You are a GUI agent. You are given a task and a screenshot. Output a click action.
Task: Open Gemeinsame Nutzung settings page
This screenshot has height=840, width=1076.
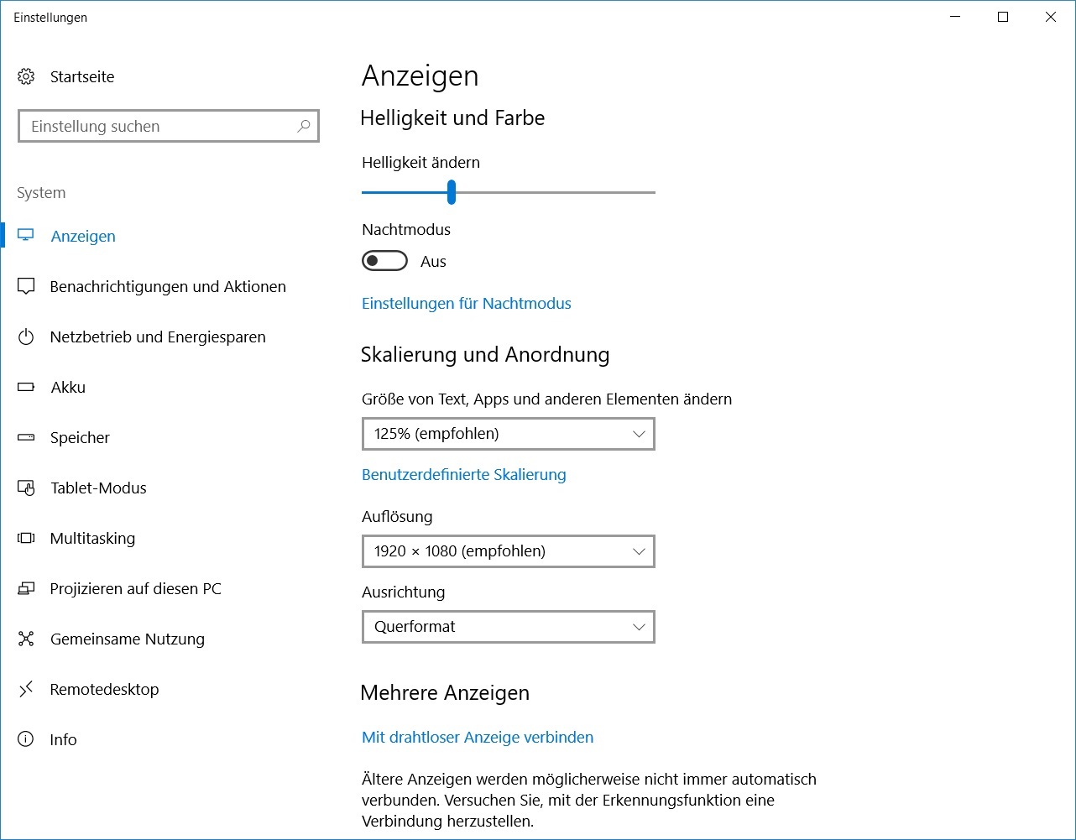pyautogui.click(x=127, y=639)
